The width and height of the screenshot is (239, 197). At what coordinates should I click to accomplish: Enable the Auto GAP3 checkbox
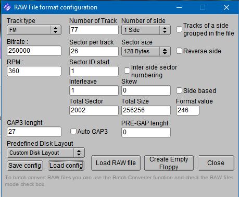click(73, 131)
